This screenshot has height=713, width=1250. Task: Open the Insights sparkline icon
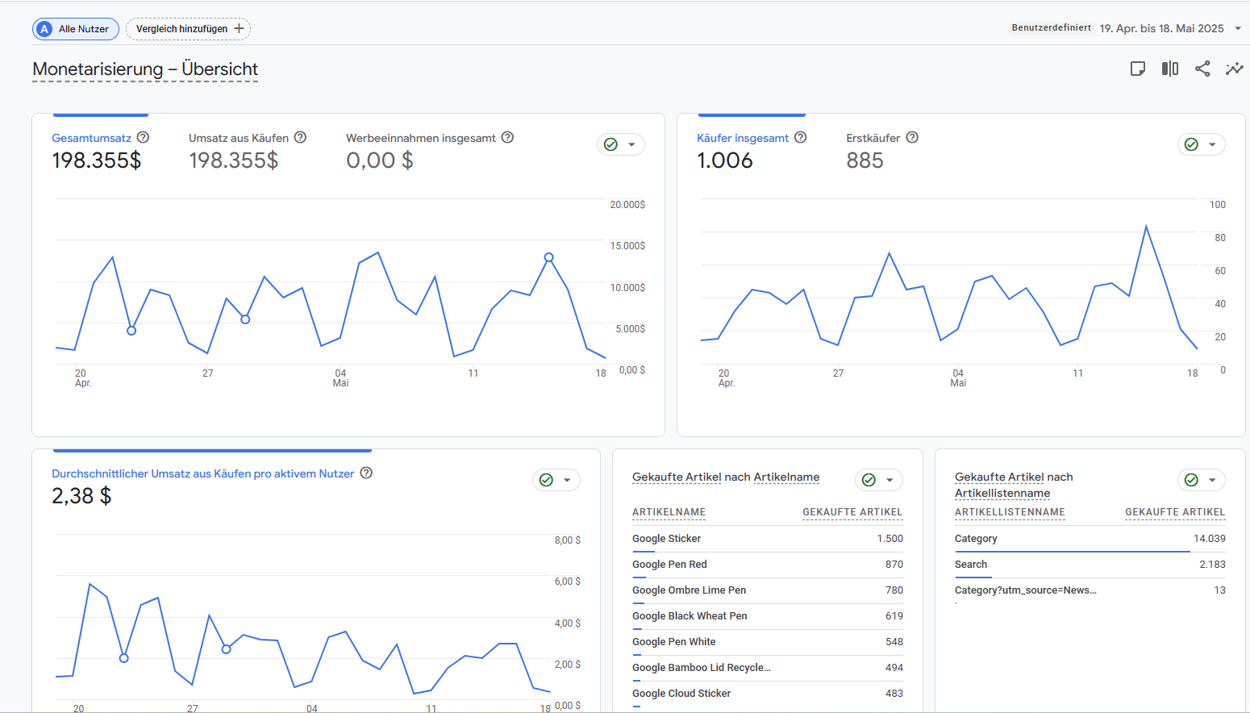click(x=1234, y=69)
